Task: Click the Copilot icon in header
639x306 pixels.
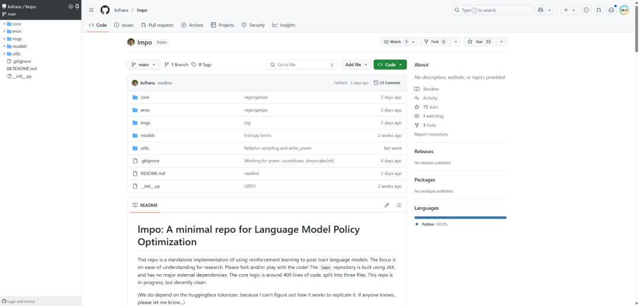Action: 541,10
